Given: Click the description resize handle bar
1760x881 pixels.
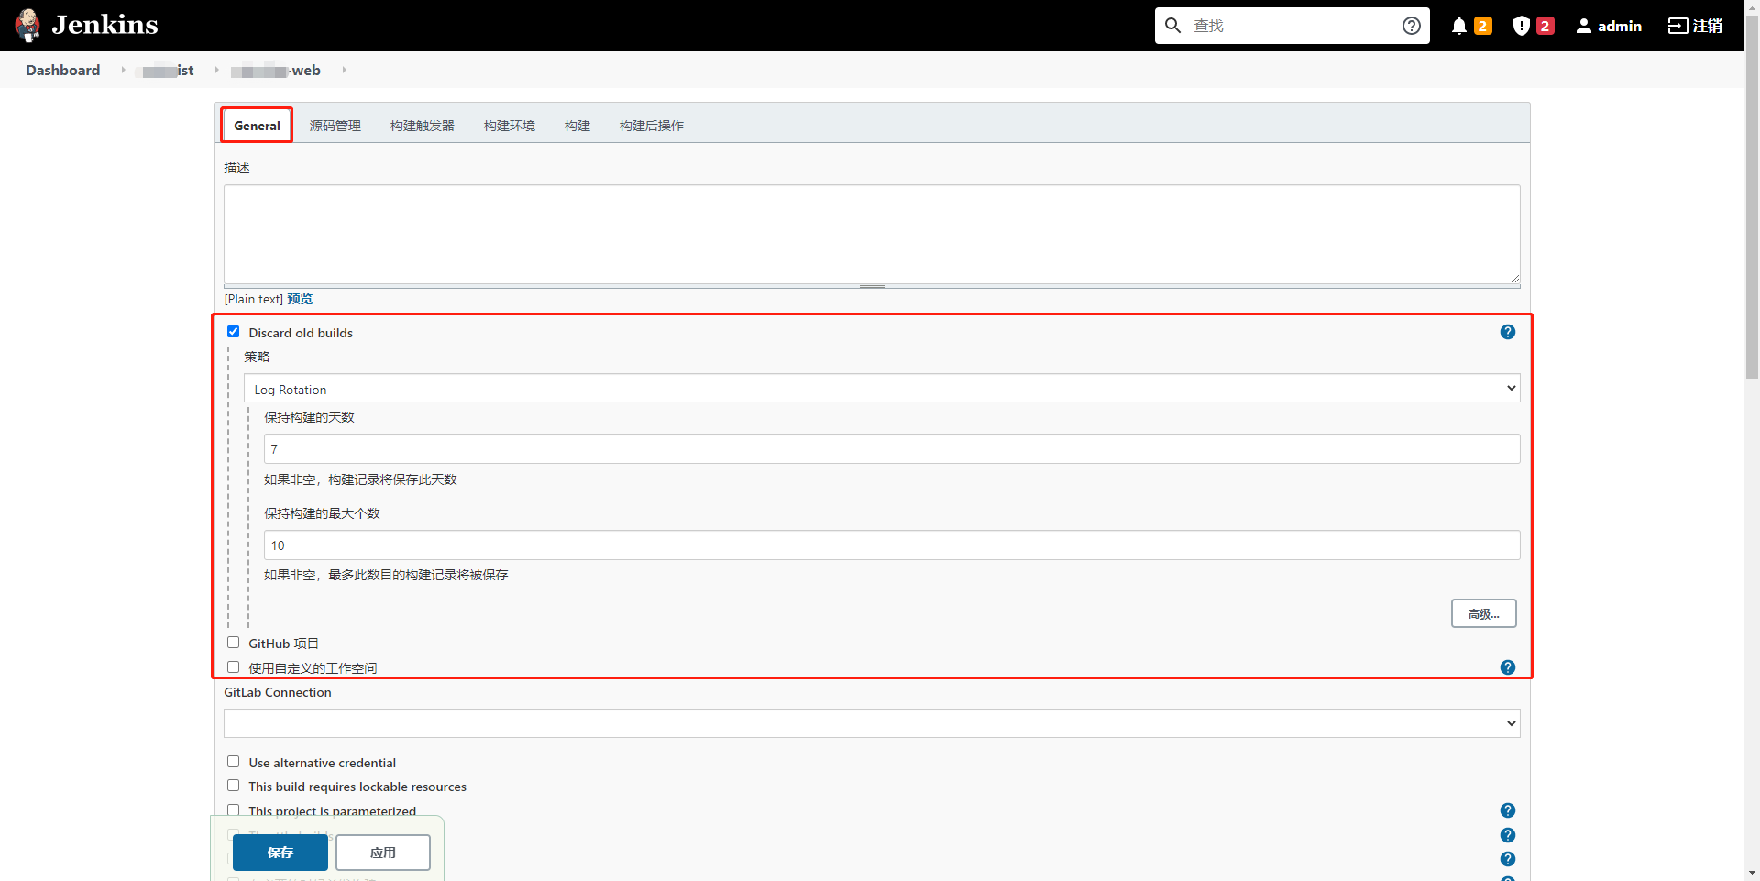Looking at the screenshot, I should tap(872, 286).
